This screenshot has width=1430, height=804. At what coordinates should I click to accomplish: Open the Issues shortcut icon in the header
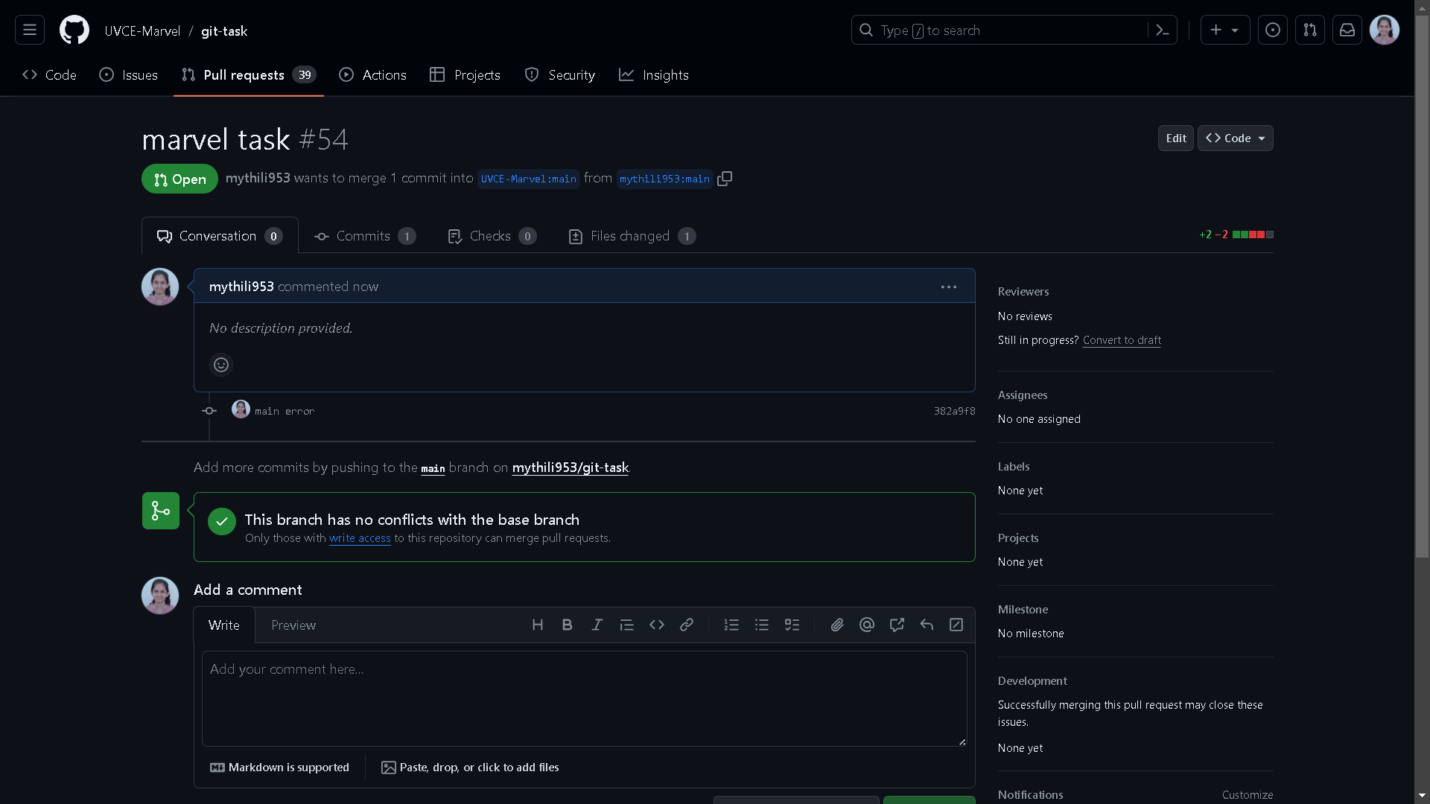pyautogui.click(x=1273, y=30)
